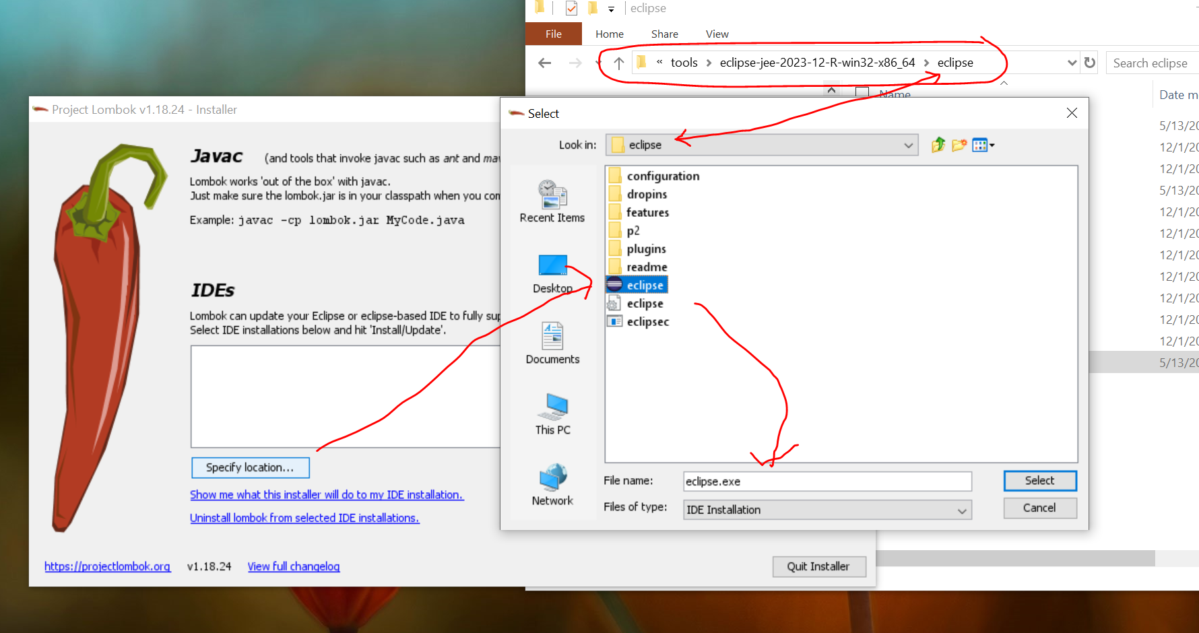Open the View ribbon tab in Explorer

(717, 34)
